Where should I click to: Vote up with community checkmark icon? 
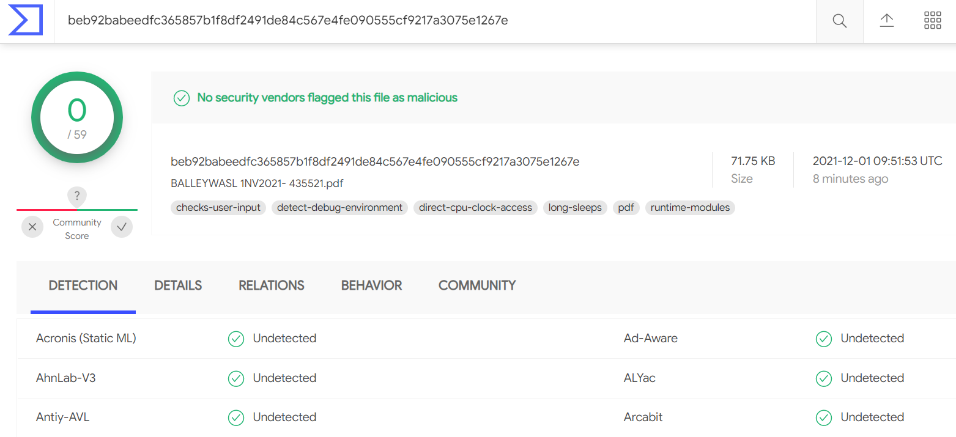click(122, 227)
